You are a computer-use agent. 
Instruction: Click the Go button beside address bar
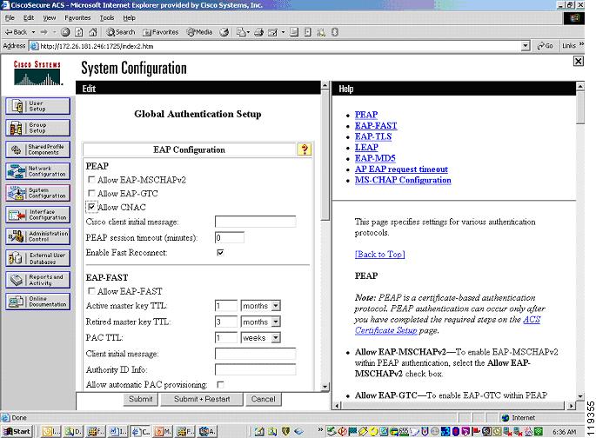pyautogui.click(x=545, y=46)
